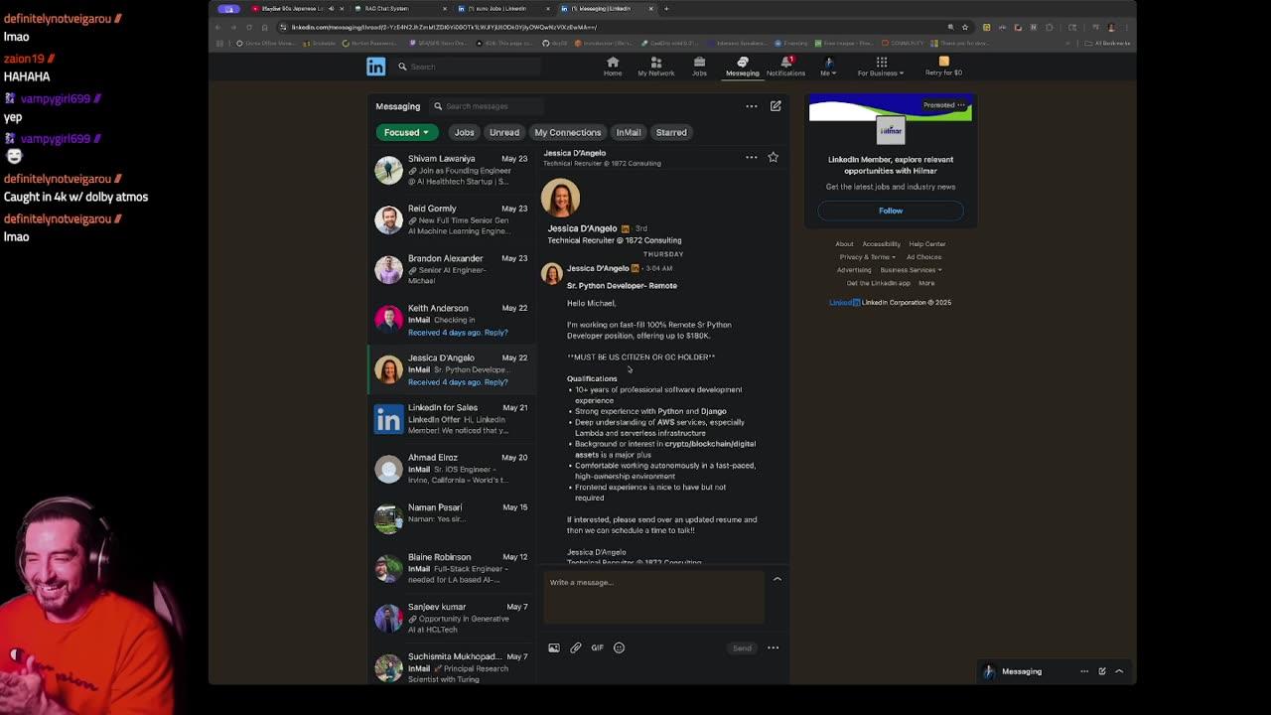Open Notifications bell
This screenshot has width=1271, height=715.
click(x=785, y=67)
